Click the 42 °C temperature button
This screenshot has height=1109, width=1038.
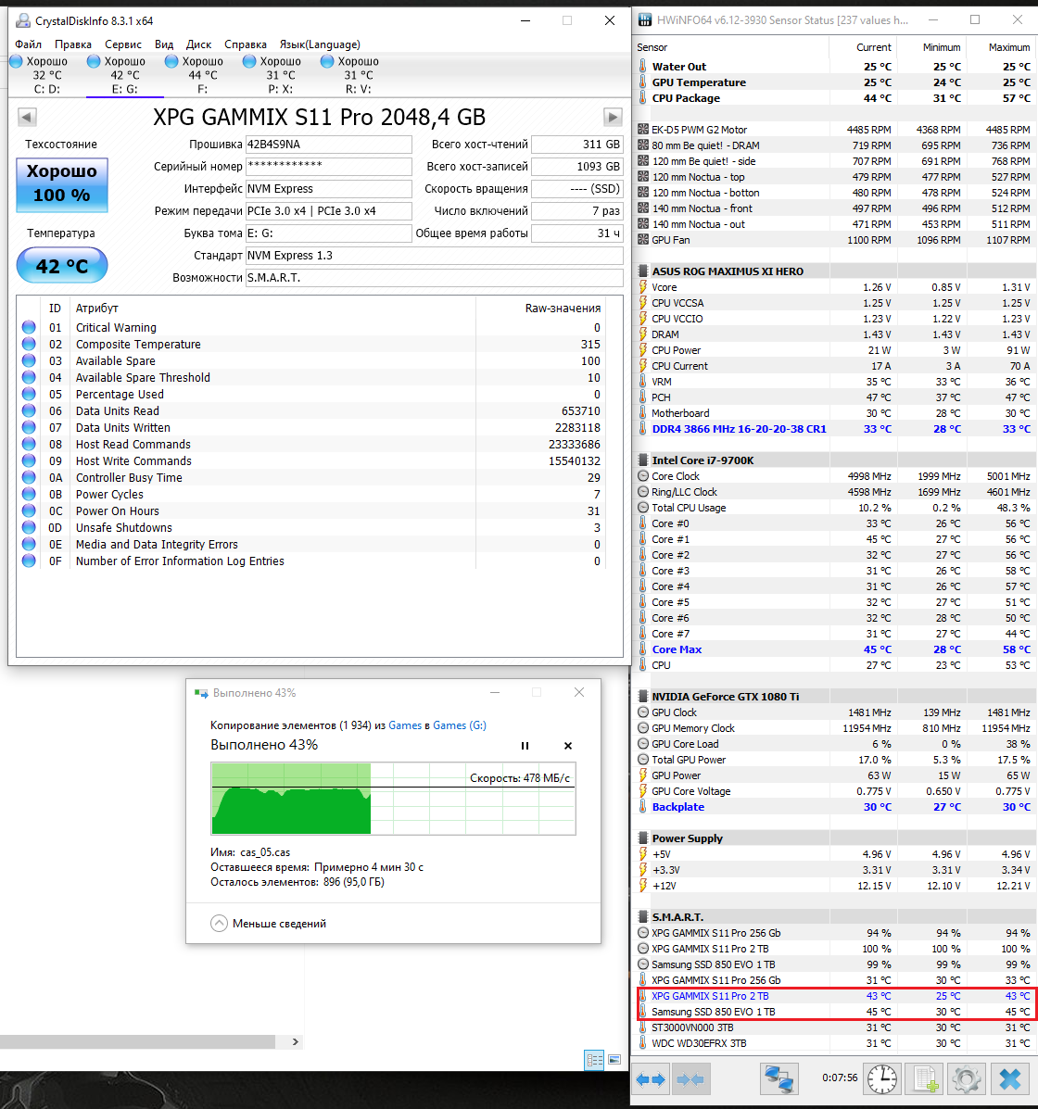click(61, 266)
